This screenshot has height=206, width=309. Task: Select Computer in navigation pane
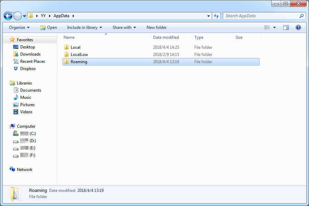click(x=26, y=126)
